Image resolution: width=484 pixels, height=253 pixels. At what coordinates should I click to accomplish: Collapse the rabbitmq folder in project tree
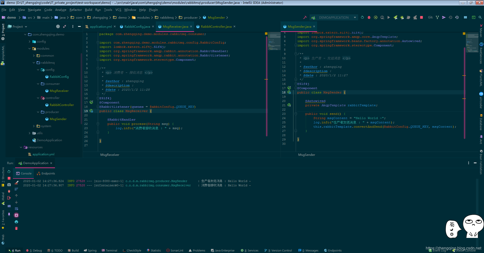pos(34,63)
